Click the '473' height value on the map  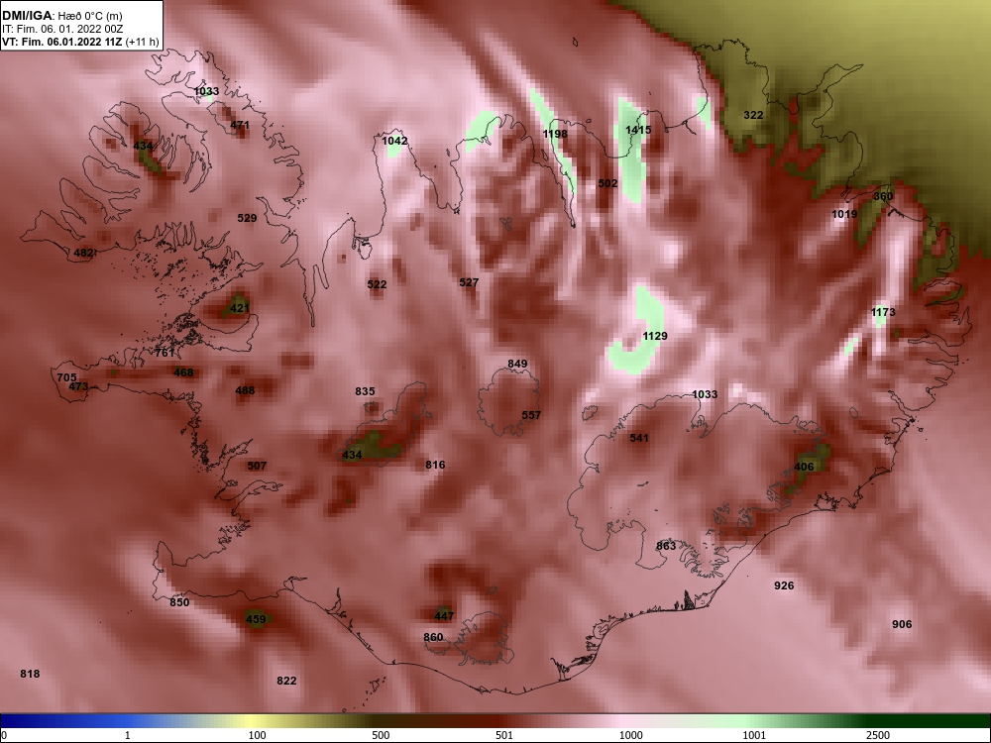[x=78, y=386]
